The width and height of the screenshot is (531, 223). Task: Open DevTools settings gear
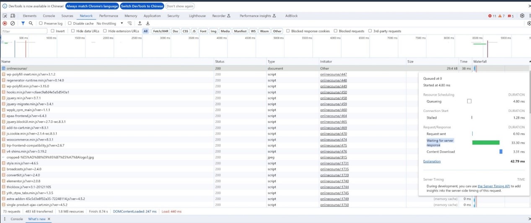point(522,16)
